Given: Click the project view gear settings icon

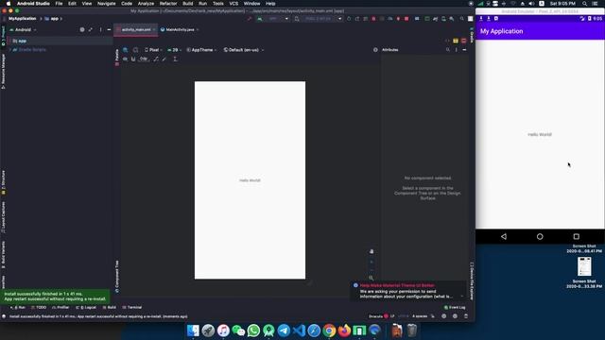Looking at the screenshot, I should click(82, 29).
